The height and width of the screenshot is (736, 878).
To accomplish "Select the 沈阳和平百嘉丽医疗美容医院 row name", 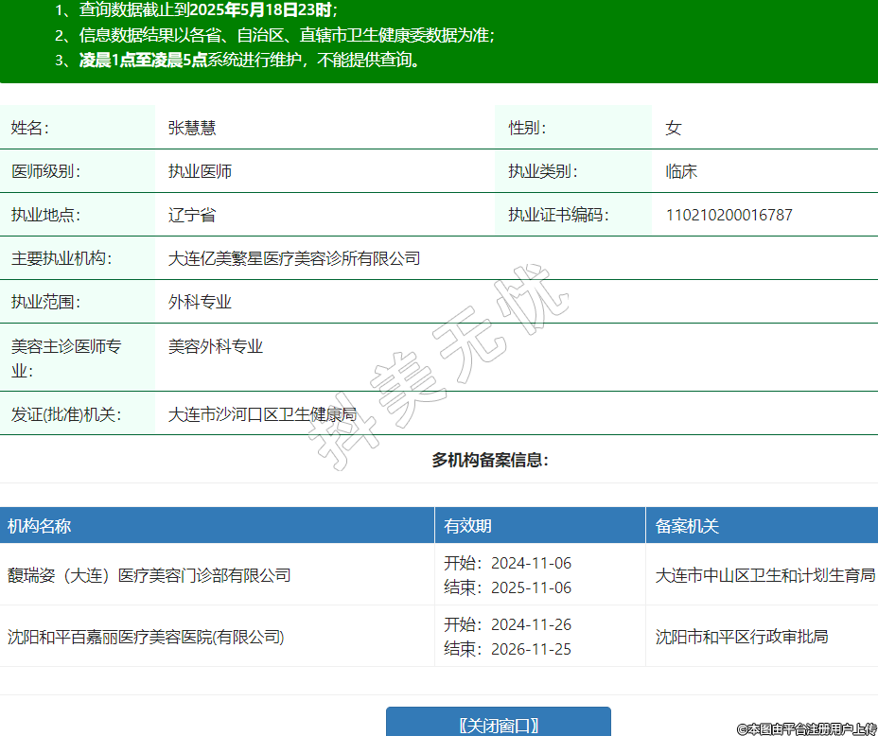I will [146, 637].
